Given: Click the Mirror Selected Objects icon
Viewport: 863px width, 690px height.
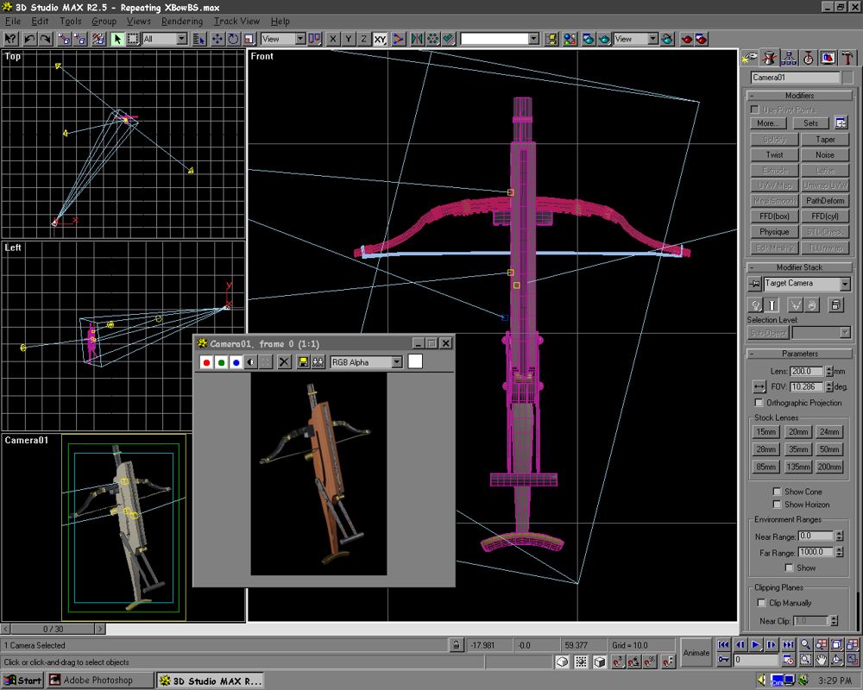Looking at the screenshot, I should pyautogui.click(x=417, y=39).
